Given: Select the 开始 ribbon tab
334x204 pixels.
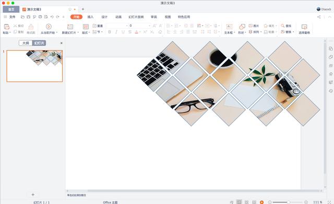Looking at the screenshot, I should (x=76, y=17).
